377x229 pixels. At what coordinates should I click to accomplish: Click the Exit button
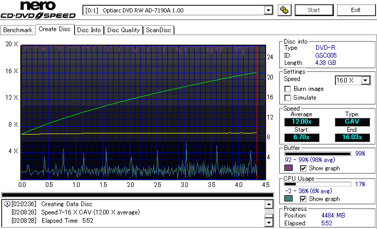[x=356, y=10]
